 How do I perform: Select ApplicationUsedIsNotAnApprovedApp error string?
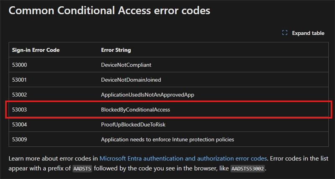148,95
